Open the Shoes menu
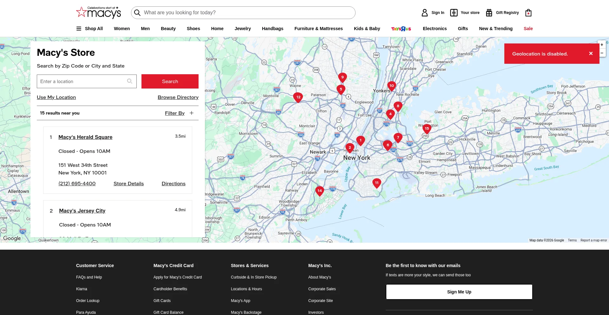The height and width of the screenshot is (315, 609). 193,29
